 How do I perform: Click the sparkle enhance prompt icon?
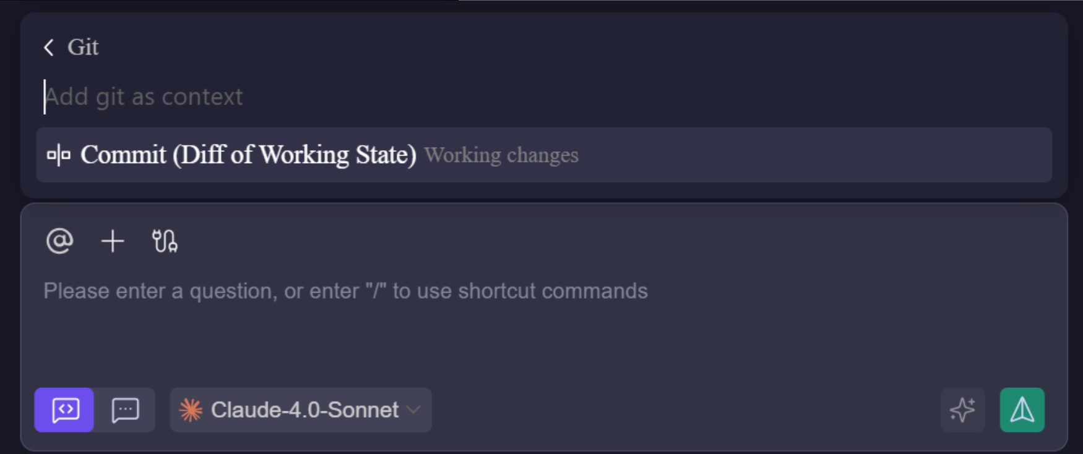coord(962,410)
